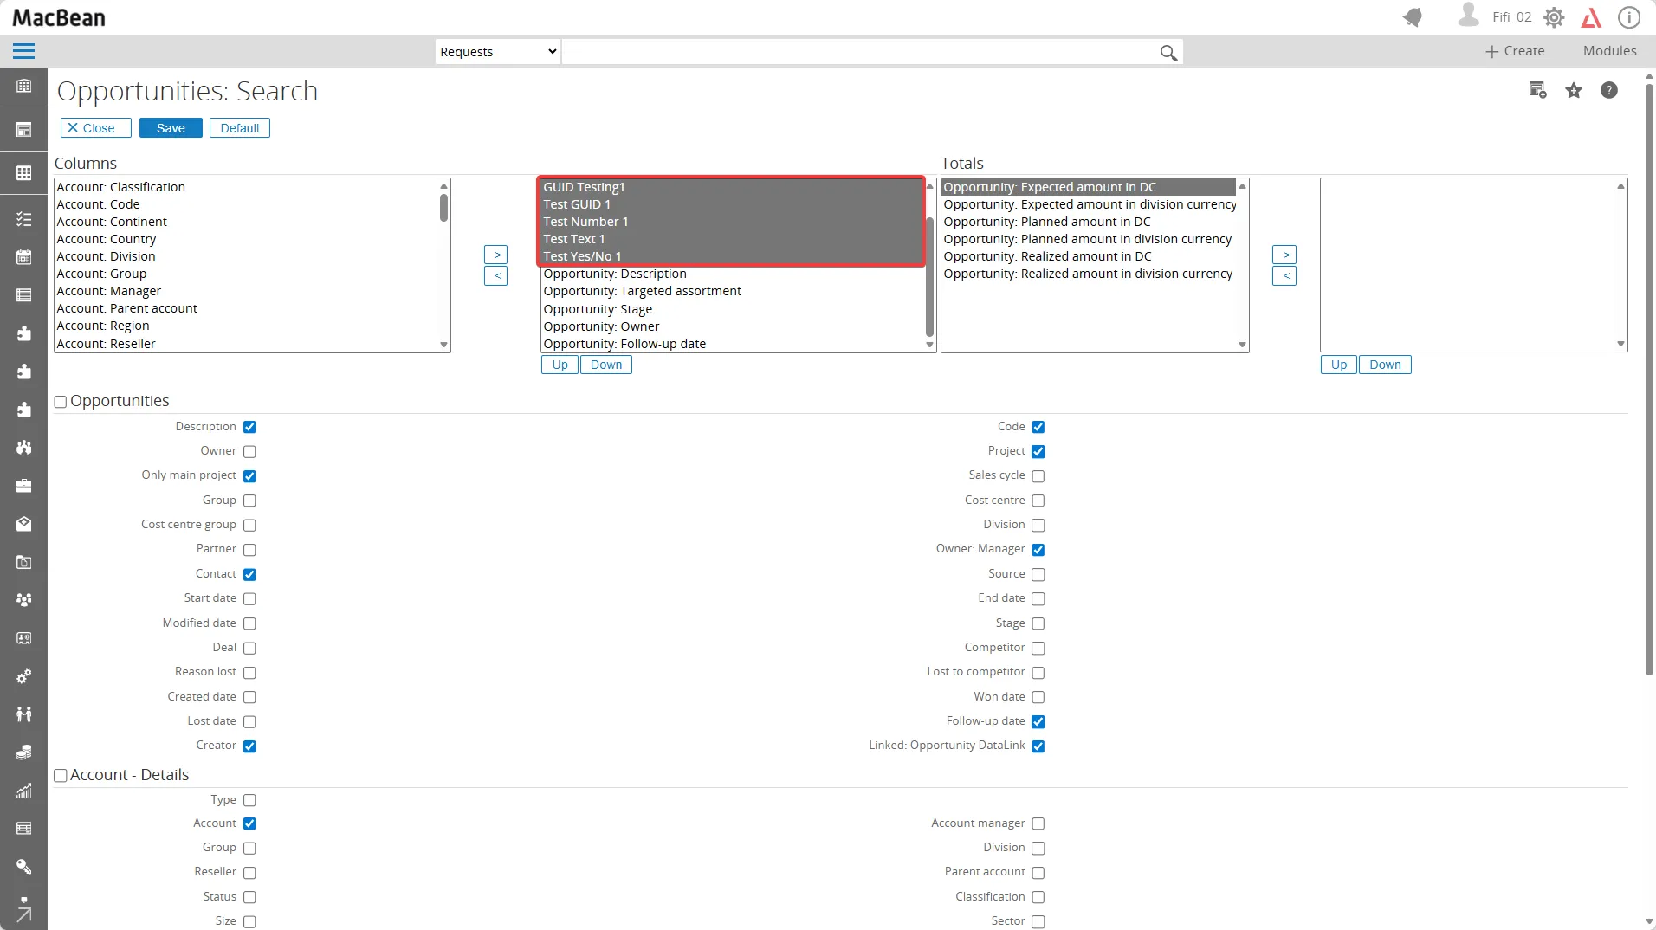
Task: Add page to favorites with star icon
Action: [1574, 91]
